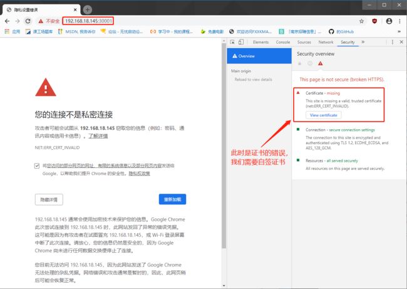This screenshot has height=289, width=407.
Task: Click 'This page is not secure (broken HTTPS)' text
Action: pos(342,79)
